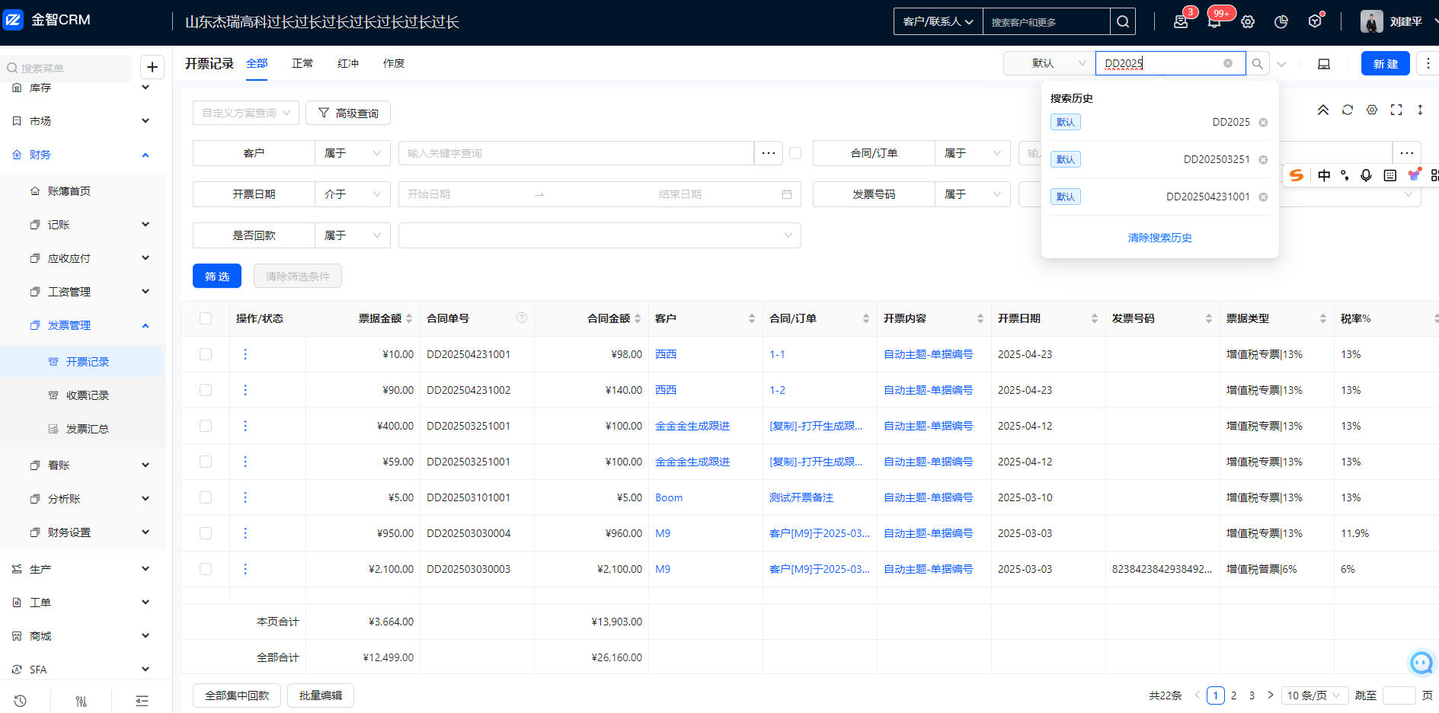Collapse the filter panel with double up arrows

pyautogui.click(x=1323, y=110)
